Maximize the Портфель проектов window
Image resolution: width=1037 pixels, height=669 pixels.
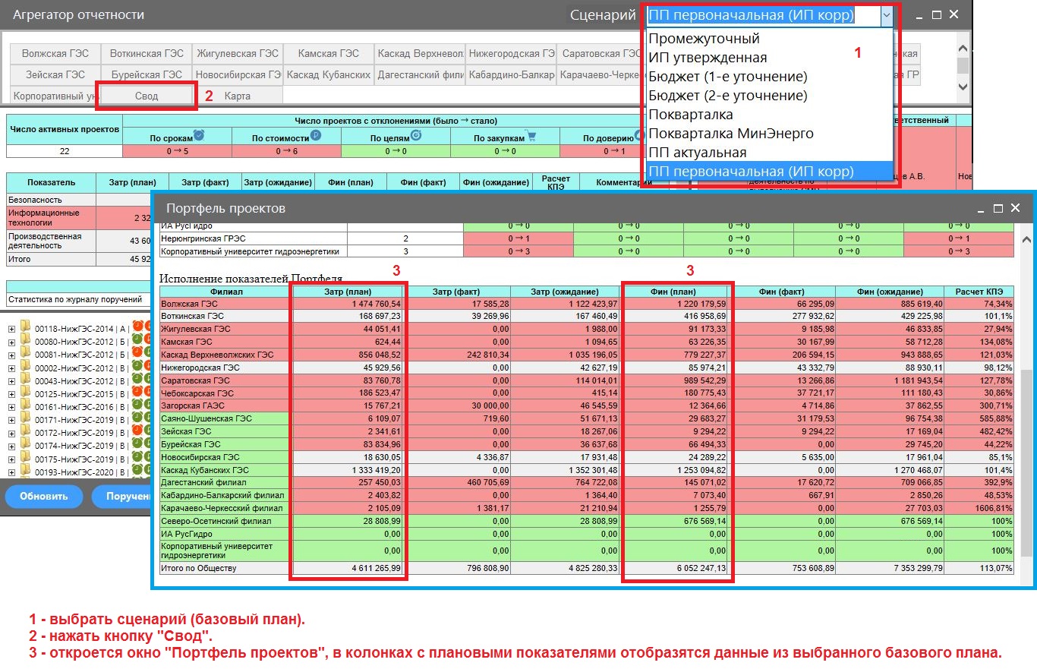(998, 208)
